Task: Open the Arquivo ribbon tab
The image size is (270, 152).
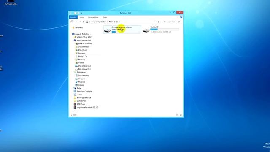Action: (73, 17)
